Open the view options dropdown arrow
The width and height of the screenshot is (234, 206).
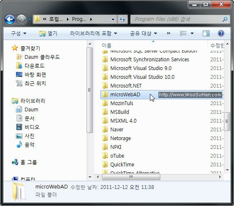pyautogui.click(x=192, y=33)
